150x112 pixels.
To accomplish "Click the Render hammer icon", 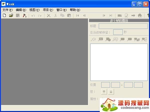I will click(x=24, y=15).
